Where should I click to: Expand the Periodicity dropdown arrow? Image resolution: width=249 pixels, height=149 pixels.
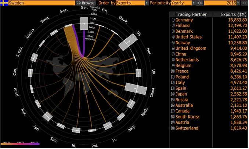point(194,3)
